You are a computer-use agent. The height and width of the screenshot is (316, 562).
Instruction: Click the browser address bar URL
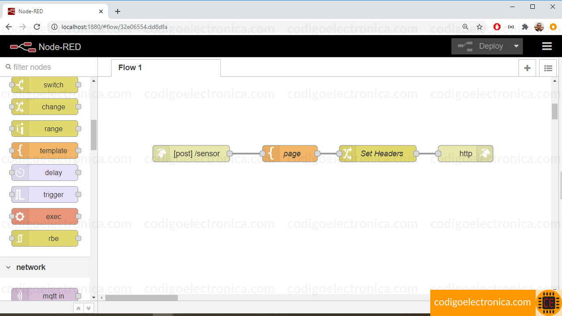tap(114, 27)
